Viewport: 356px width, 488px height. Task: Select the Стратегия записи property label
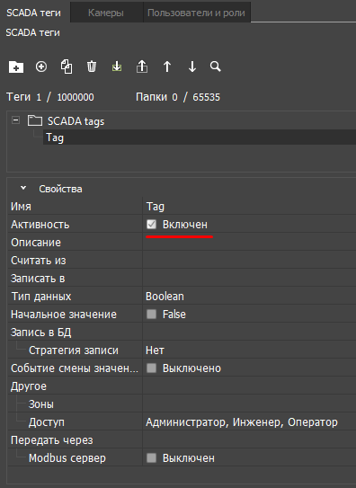click(x=74, y=350)
